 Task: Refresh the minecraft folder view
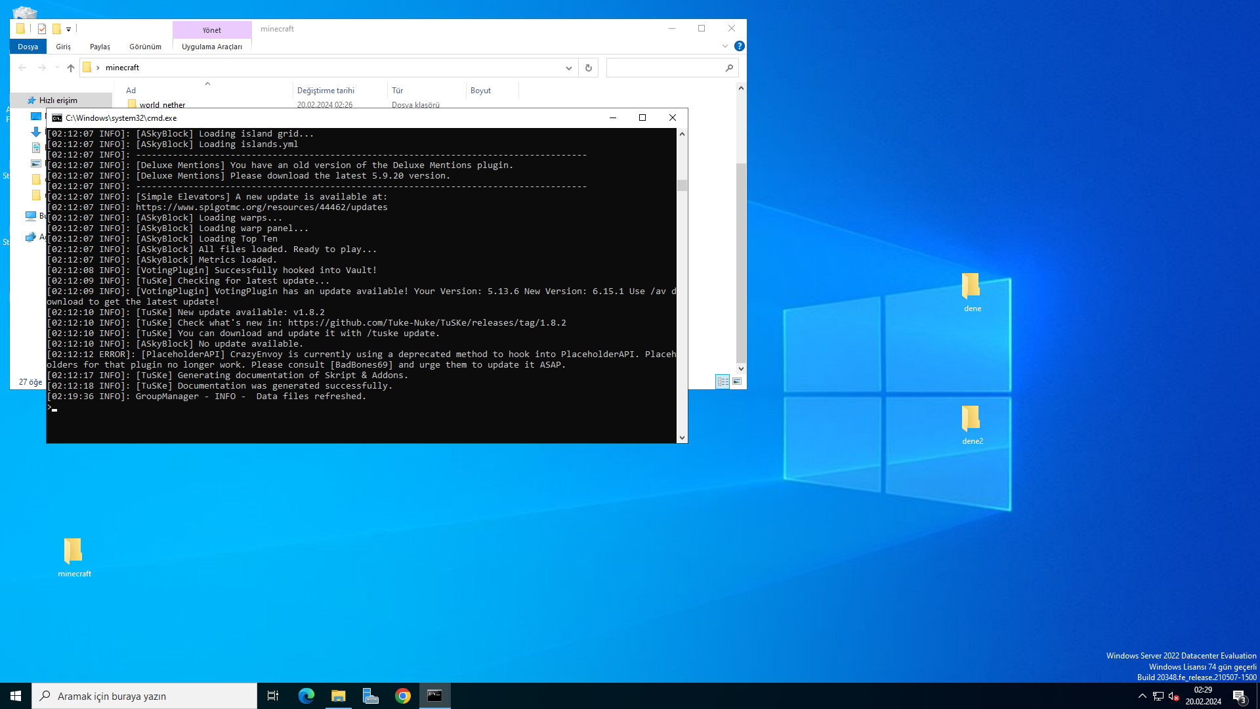tap(588, 68)
